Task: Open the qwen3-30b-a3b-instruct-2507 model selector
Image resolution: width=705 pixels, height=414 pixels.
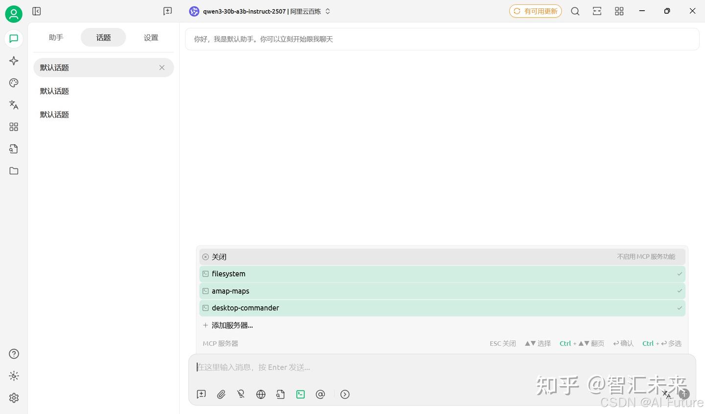Action: click(260, 11)
